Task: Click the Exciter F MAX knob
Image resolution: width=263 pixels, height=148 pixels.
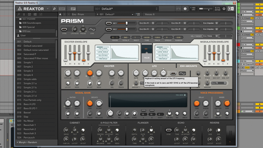Action: [x=121, y=73]
